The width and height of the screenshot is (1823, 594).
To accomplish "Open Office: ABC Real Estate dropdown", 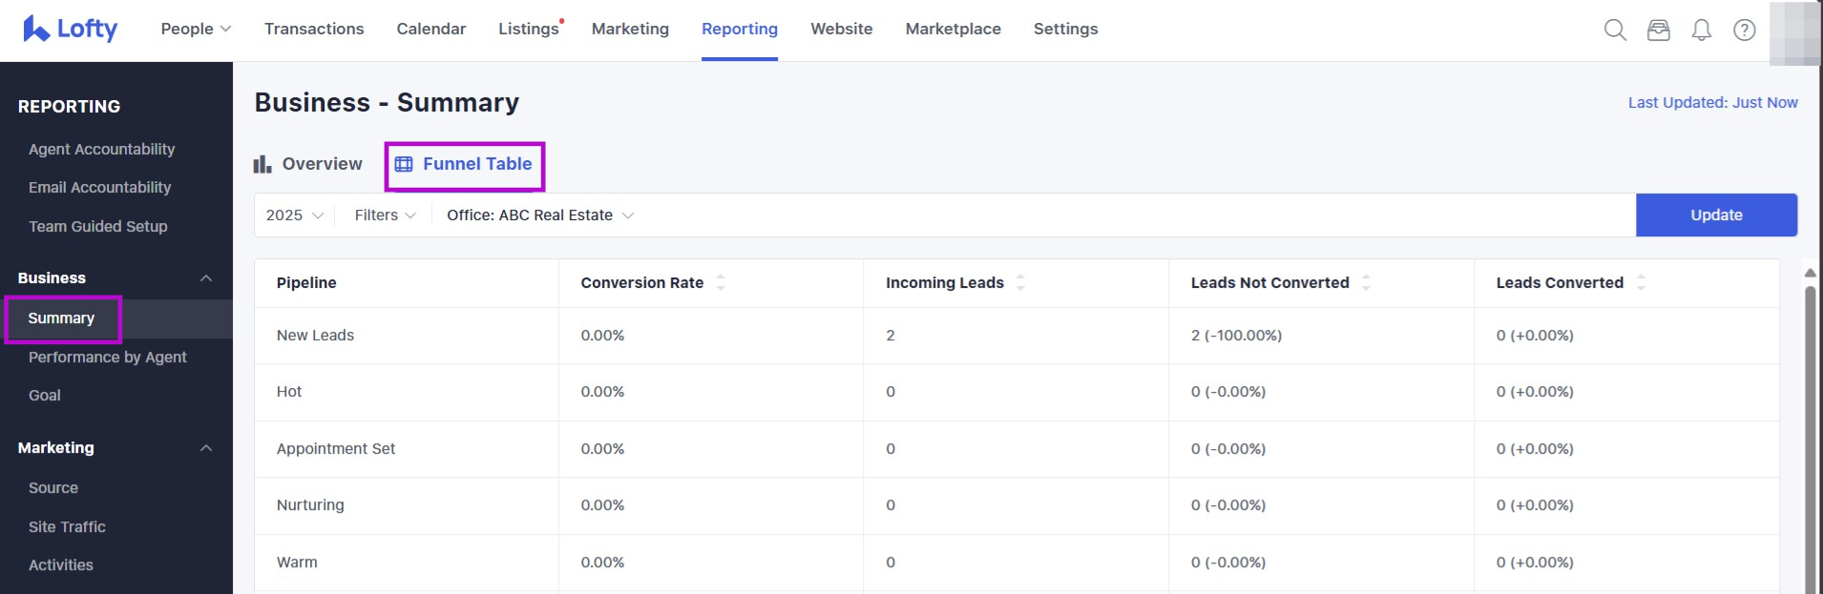I will point(540,215).
